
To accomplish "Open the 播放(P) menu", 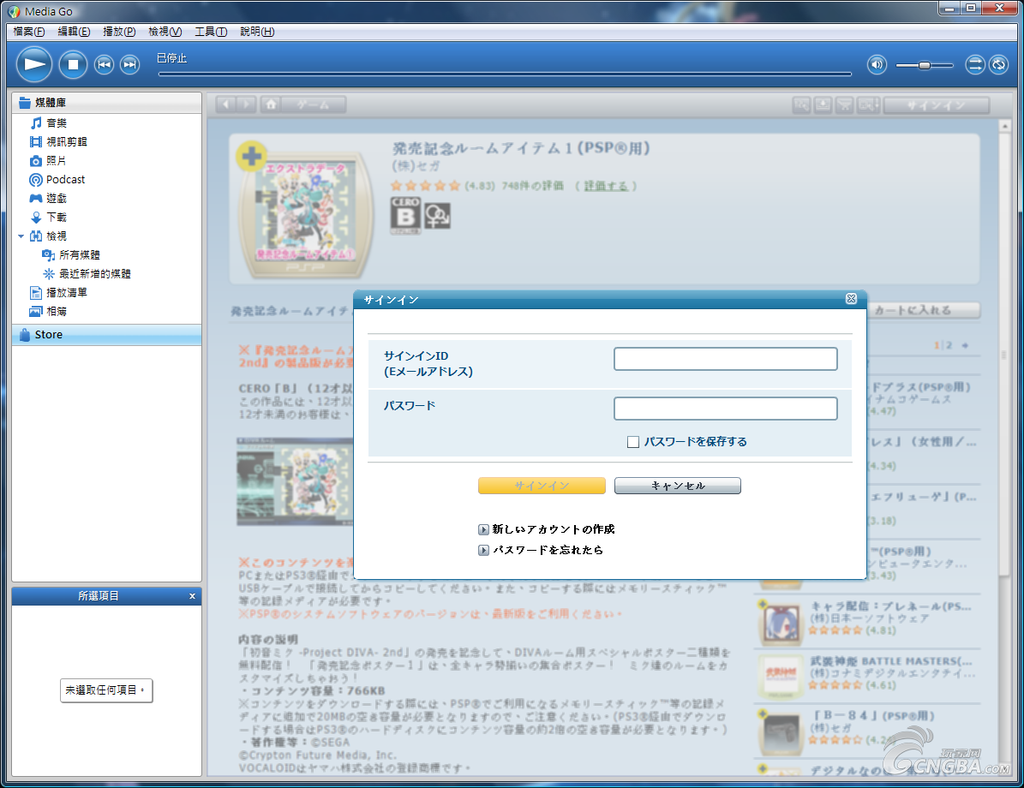I will coord(119,32).
